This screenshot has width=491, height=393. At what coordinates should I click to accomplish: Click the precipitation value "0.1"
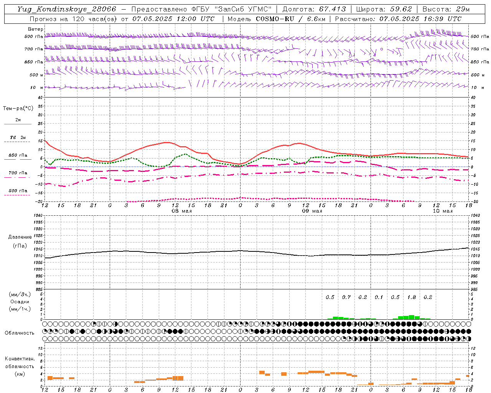pyautogui.click(x=379, y=297)
